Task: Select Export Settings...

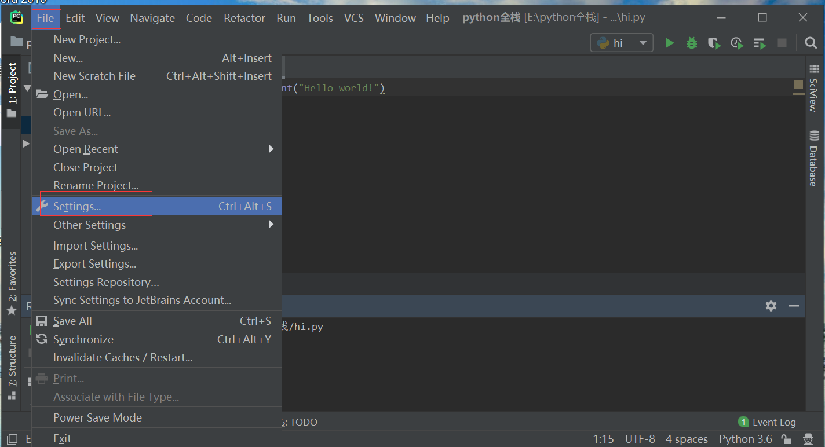Action: 156,263
